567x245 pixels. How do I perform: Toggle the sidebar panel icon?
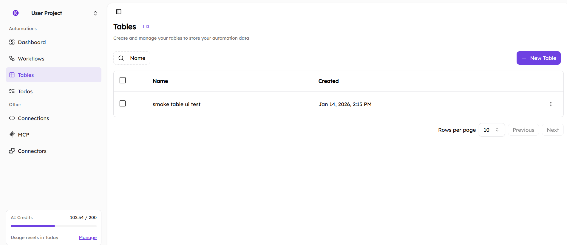coord(119,12)
